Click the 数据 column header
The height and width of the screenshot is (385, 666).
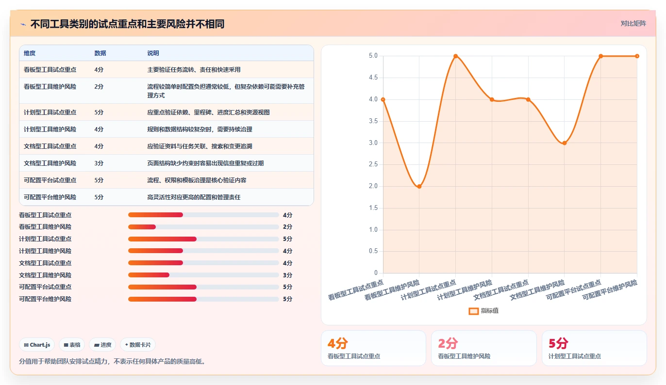(100, 53)
